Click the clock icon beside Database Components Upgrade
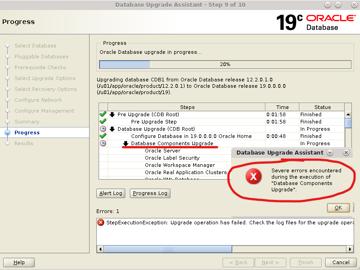Screen dimensions: 360x270 (x=103, y=143)
